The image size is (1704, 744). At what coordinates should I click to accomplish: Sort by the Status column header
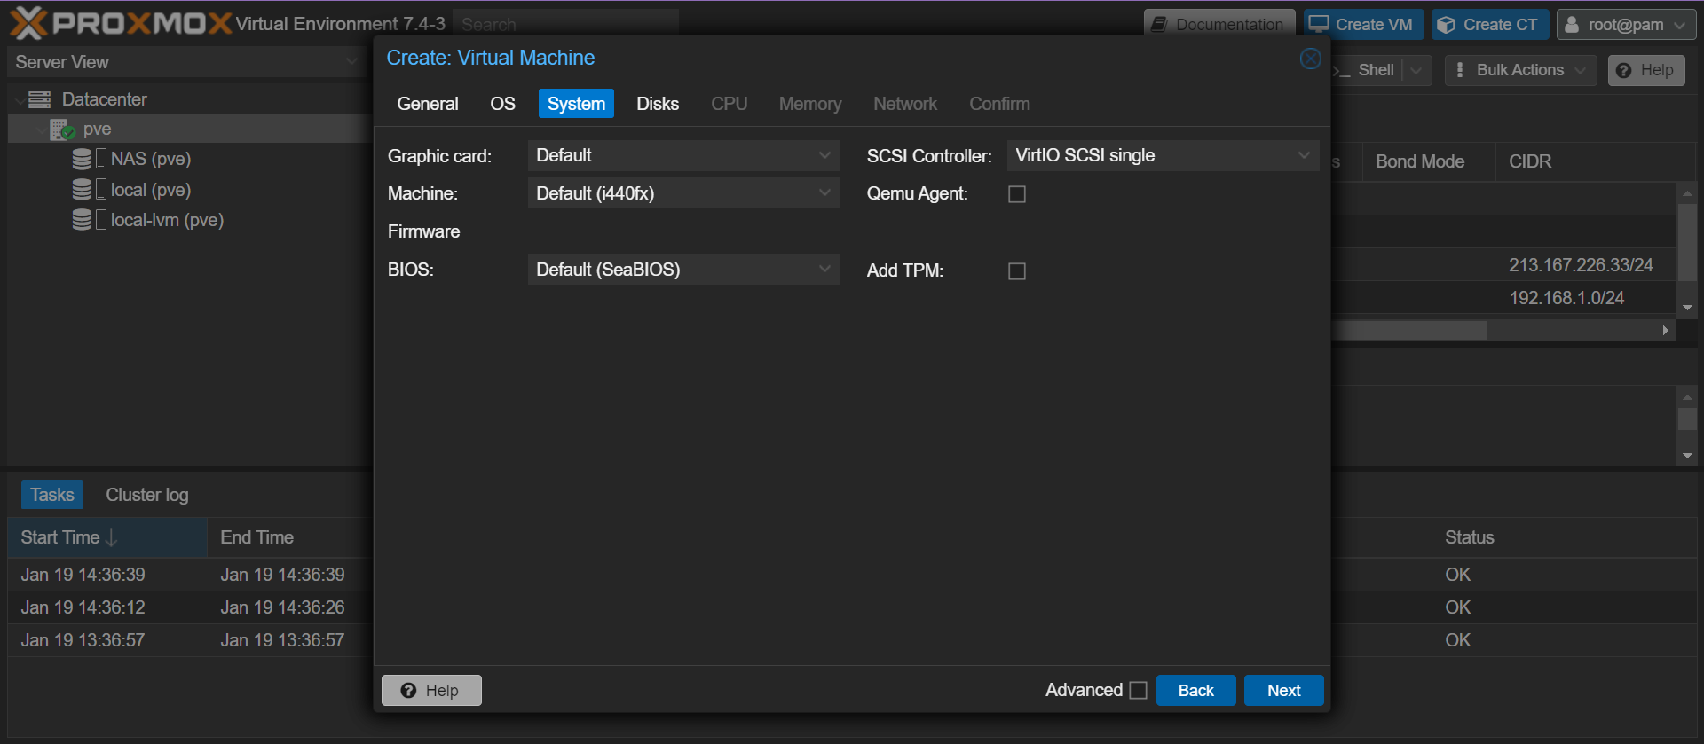[x=1564, y=537]
